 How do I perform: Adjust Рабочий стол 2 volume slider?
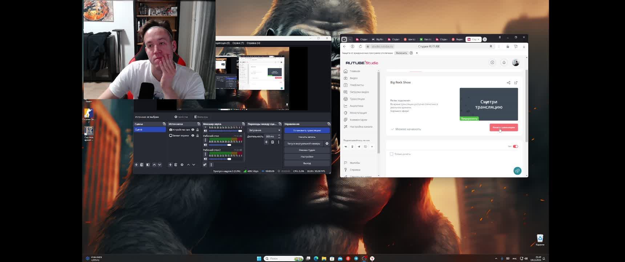coord(225,159)
